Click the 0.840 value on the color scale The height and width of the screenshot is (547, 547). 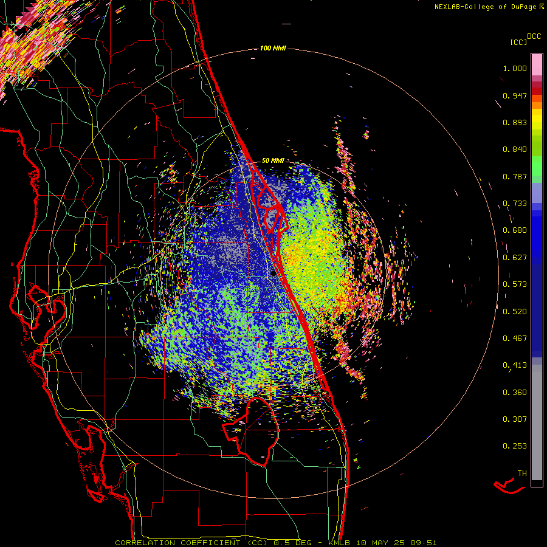515,150
